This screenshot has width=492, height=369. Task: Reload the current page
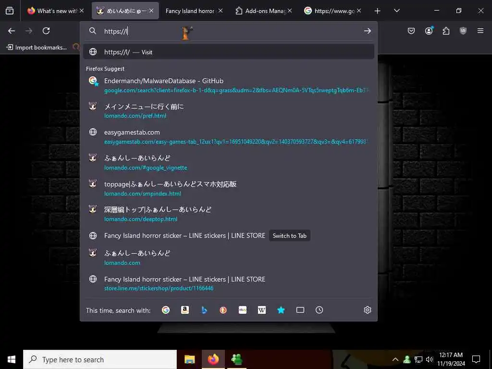pyautogui.click(x=46, y=31)
